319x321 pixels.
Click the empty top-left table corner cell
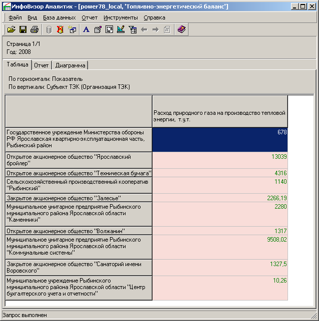point(78,111)
